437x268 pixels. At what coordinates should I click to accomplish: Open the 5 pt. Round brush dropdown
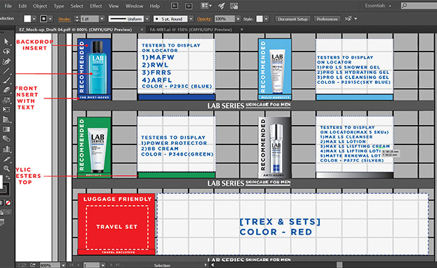tap(191, 19)
